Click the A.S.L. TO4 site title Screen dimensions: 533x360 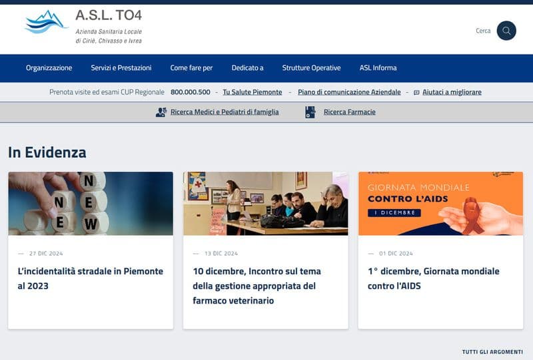click(109, 15)
